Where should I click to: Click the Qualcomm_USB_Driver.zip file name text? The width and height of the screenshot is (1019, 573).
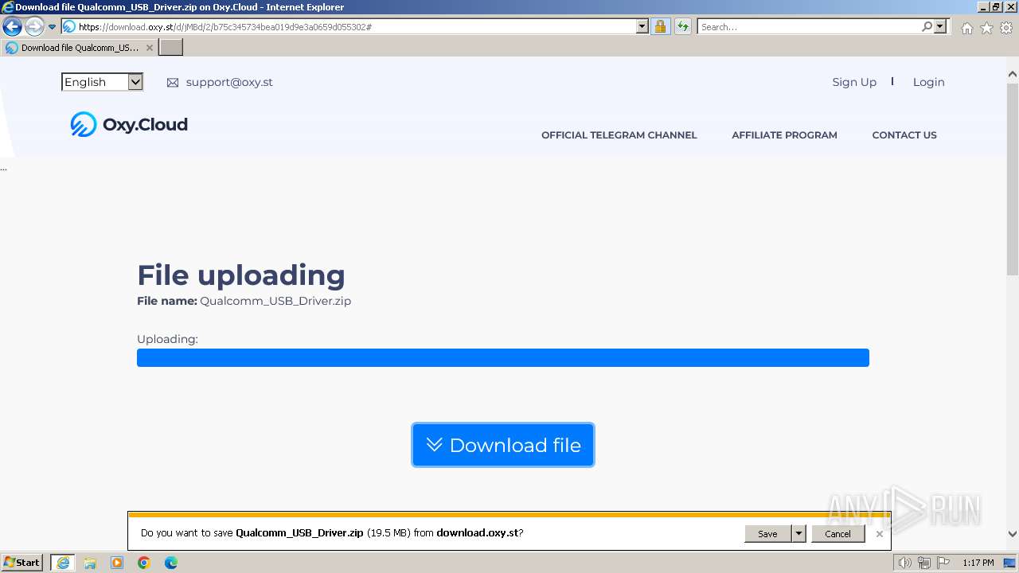point(275,301)
